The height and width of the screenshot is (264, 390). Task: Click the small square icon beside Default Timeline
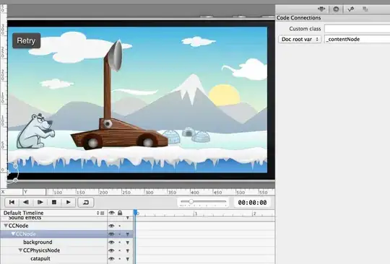click(103, 213)
